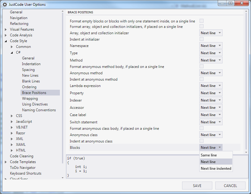Check Indent at anonymous class option
The height and width of the screenshot is (194, 251).
201,141
